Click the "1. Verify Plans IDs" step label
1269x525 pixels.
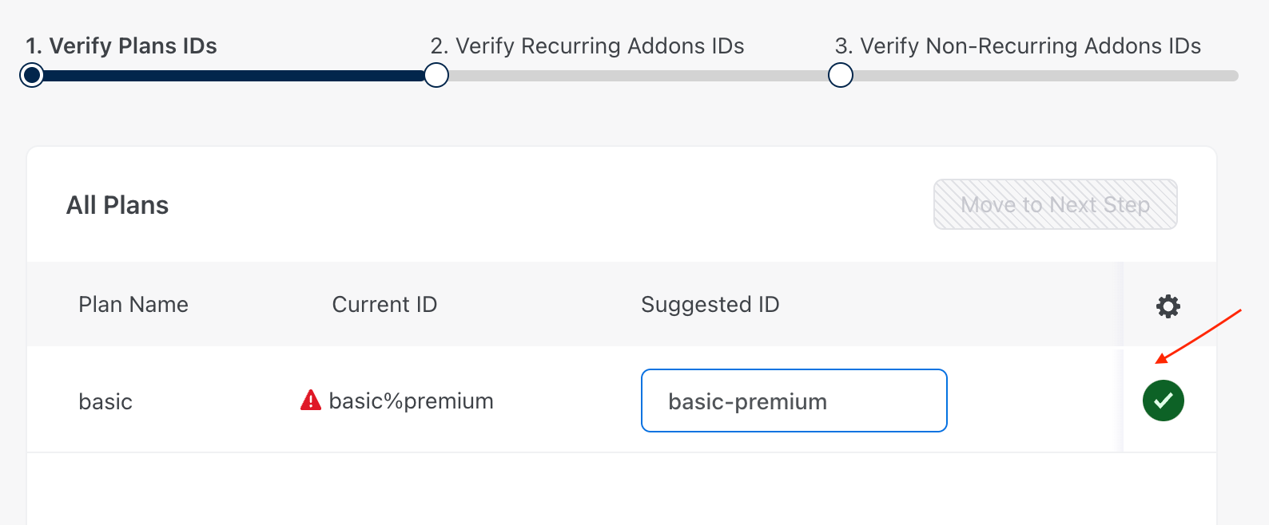pyautogui.click(x=121, y=46)
